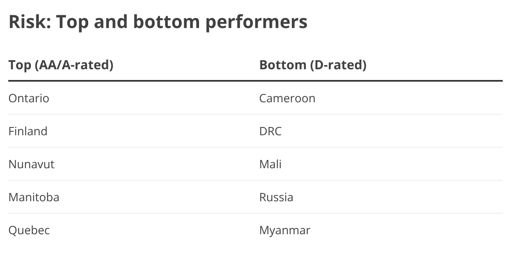The width and height of the screenshot is (511, 254).
Task: Select Cameroon in the Bottom column
Action: [287, 98]
